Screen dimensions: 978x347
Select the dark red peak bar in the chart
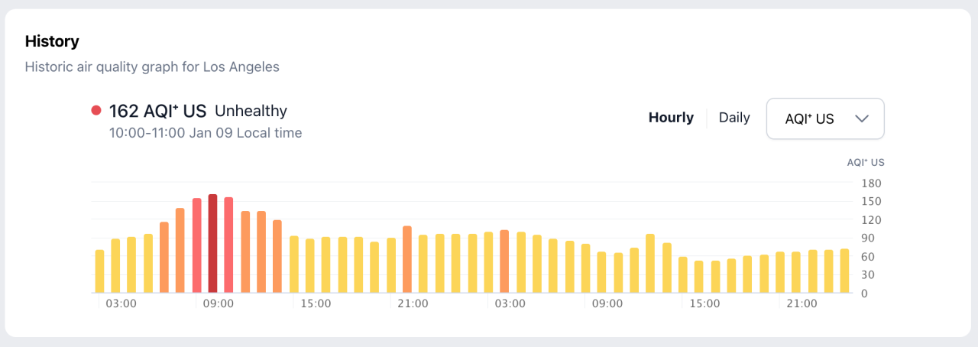click(212, 243)
